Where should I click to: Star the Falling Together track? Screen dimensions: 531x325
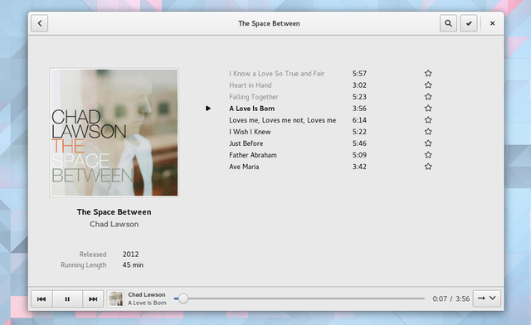coord(428,97)
